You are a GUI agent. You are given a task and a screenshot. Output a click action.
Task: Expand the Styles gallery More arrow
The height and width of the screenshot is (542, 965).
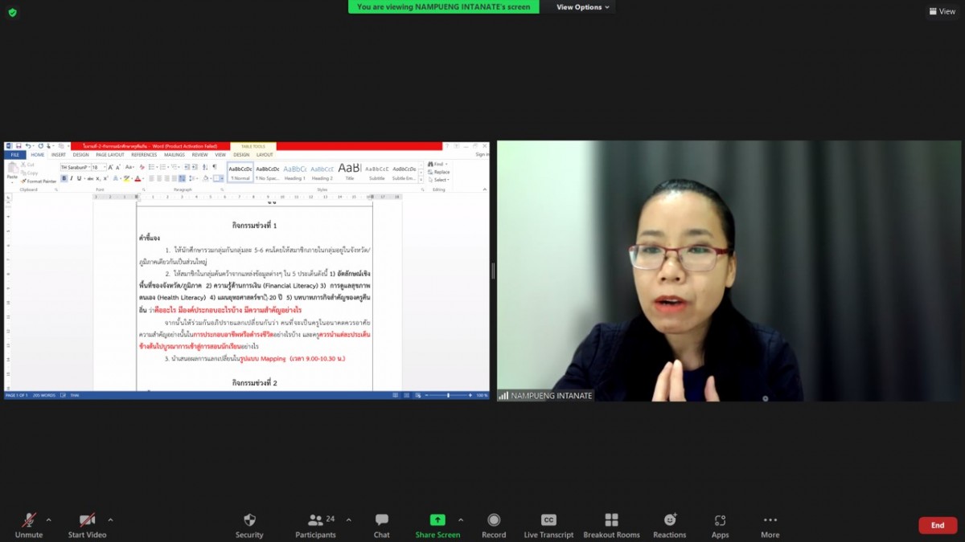tap(421, 179)
